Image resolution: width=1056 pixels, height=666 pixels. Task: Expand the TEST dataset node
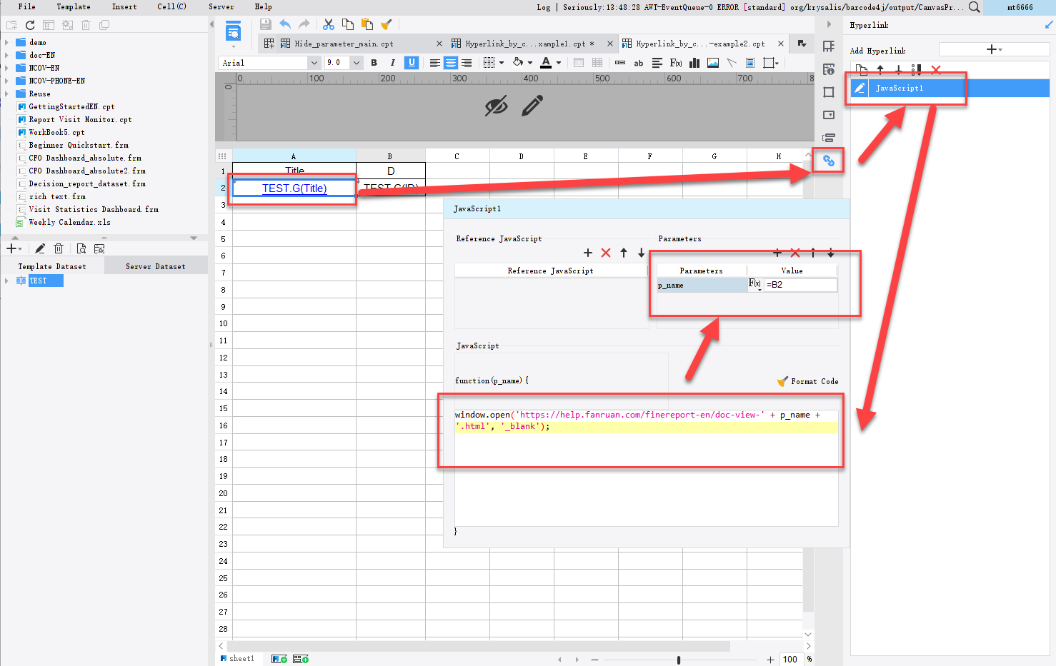click(x=6, y=281)
